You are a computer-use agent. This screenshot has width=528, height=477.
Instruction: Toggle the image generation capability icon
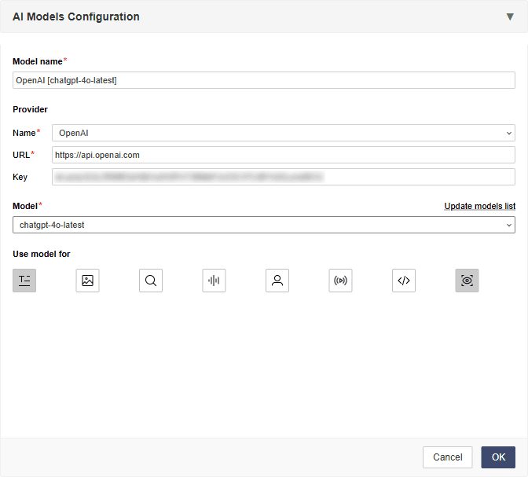tap(87, 281)
